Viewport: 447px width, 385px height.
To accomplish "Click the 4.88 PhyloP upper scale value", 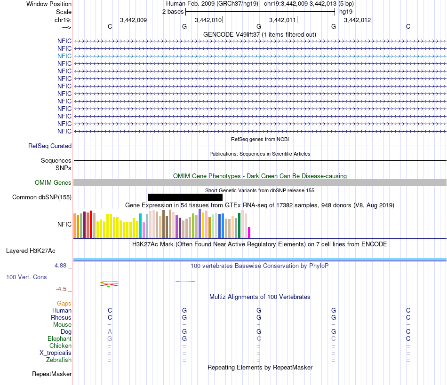I will tap(60, 266).
